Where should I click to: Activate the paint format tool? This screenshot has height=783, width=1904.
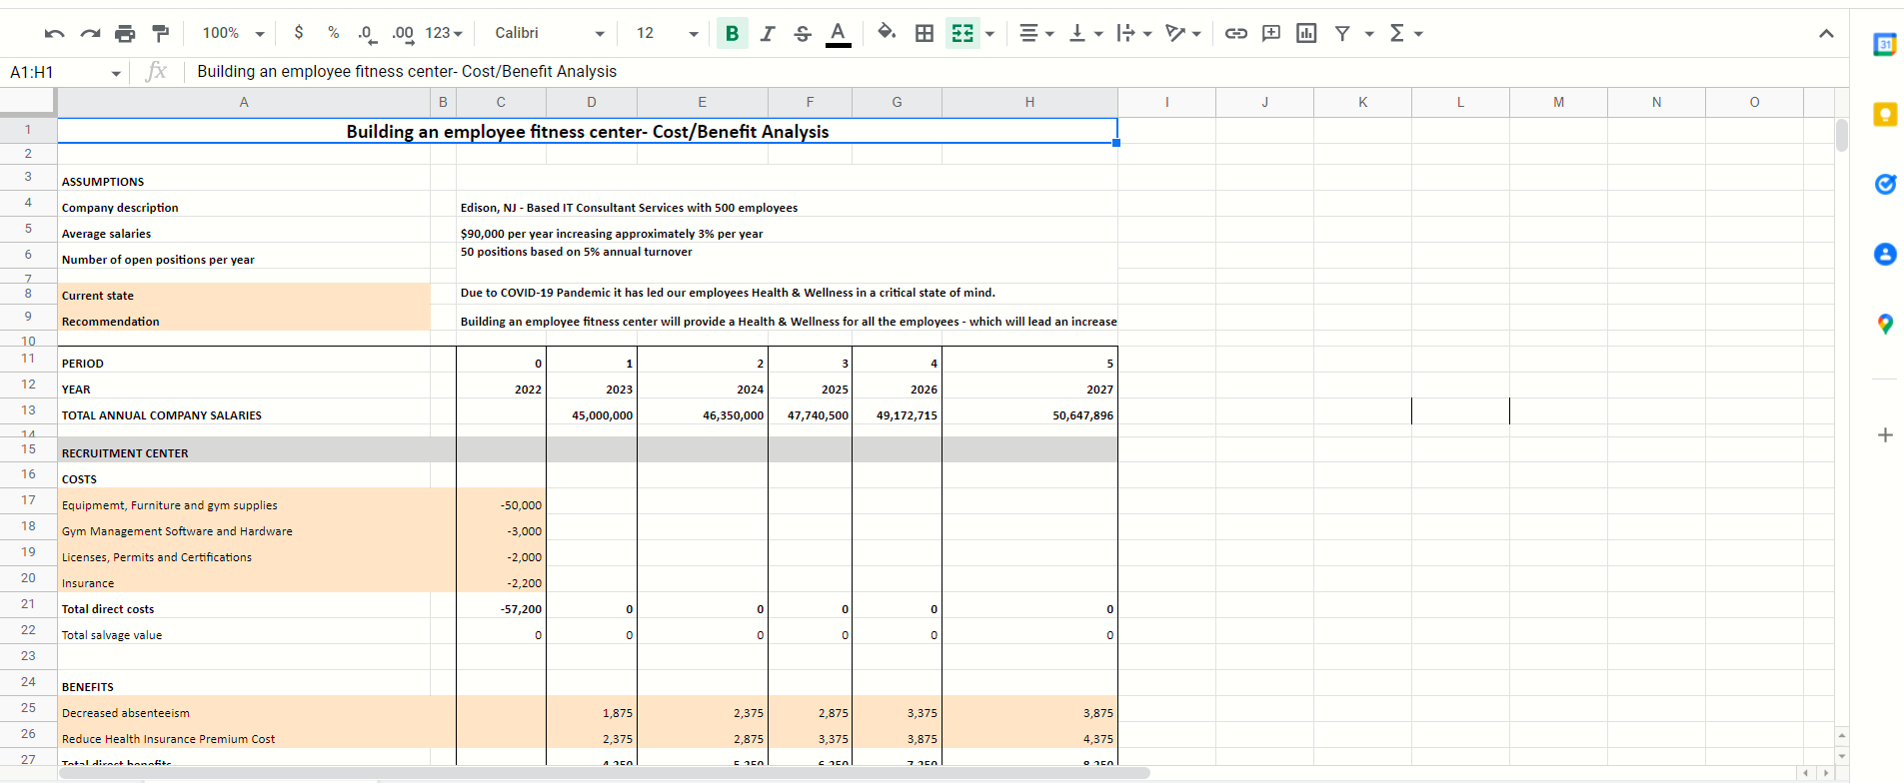tap(160, 33)
